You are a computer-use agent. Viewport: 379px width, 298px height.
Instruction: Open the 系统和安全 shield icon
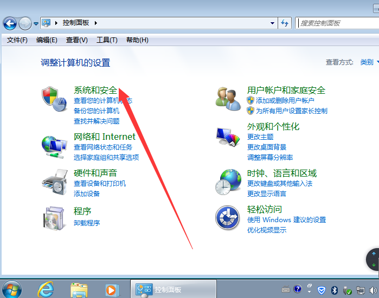tap(54, 99)
